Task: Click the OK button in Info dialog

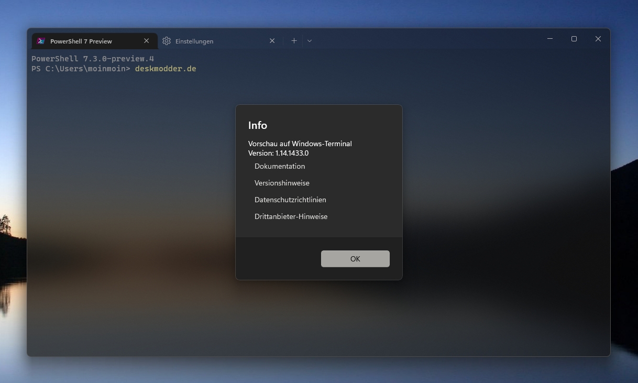Action: 355,259
